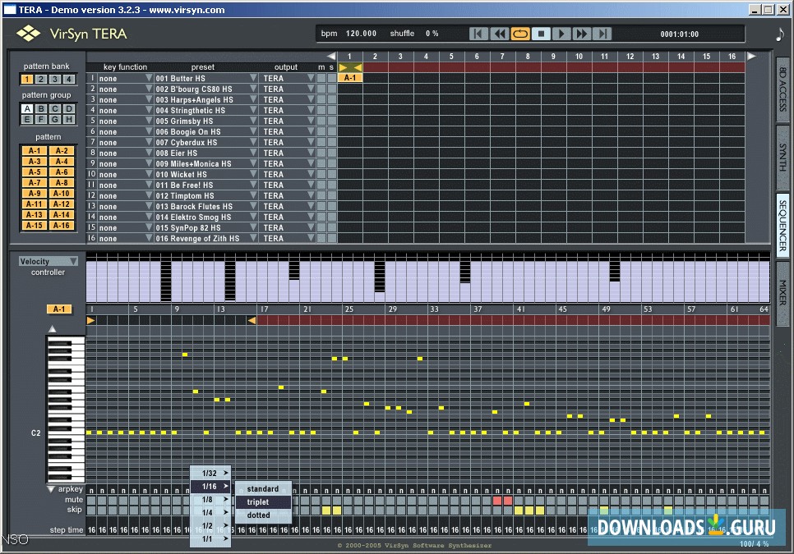Viewport: 794px width, 554px height.
Task: Open output dropdown for track 3
Action: pos(311,99)
